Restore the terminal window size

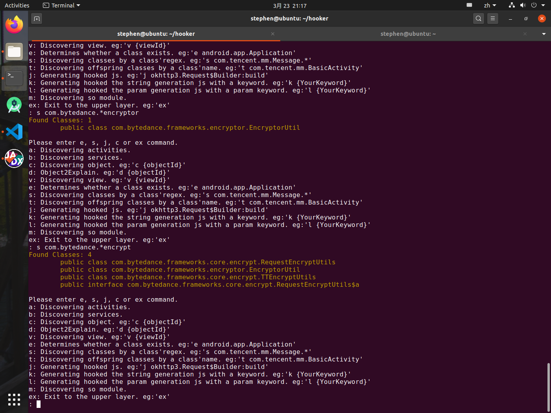click(526, 18)
